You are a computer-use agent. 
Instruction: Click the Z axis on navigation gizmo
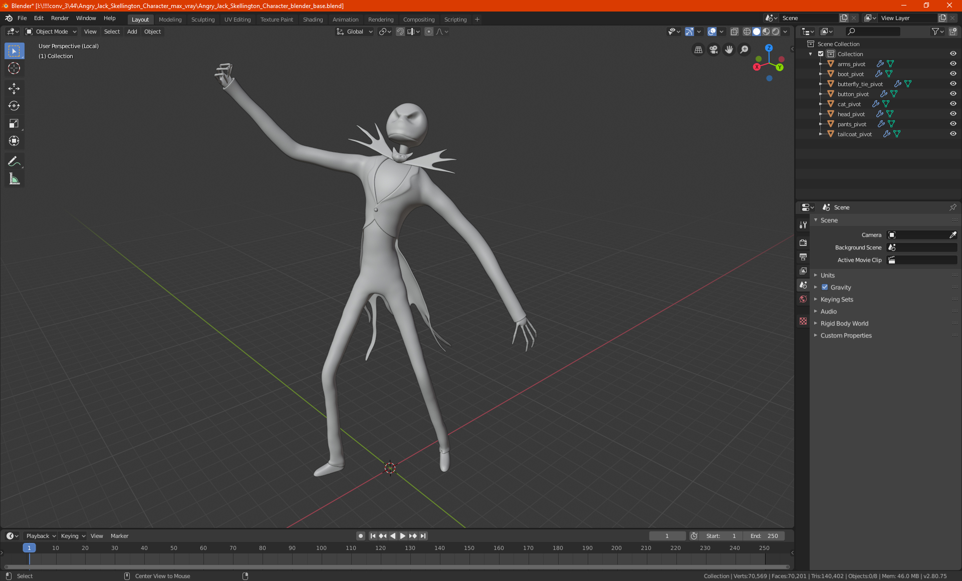[769, 48]
